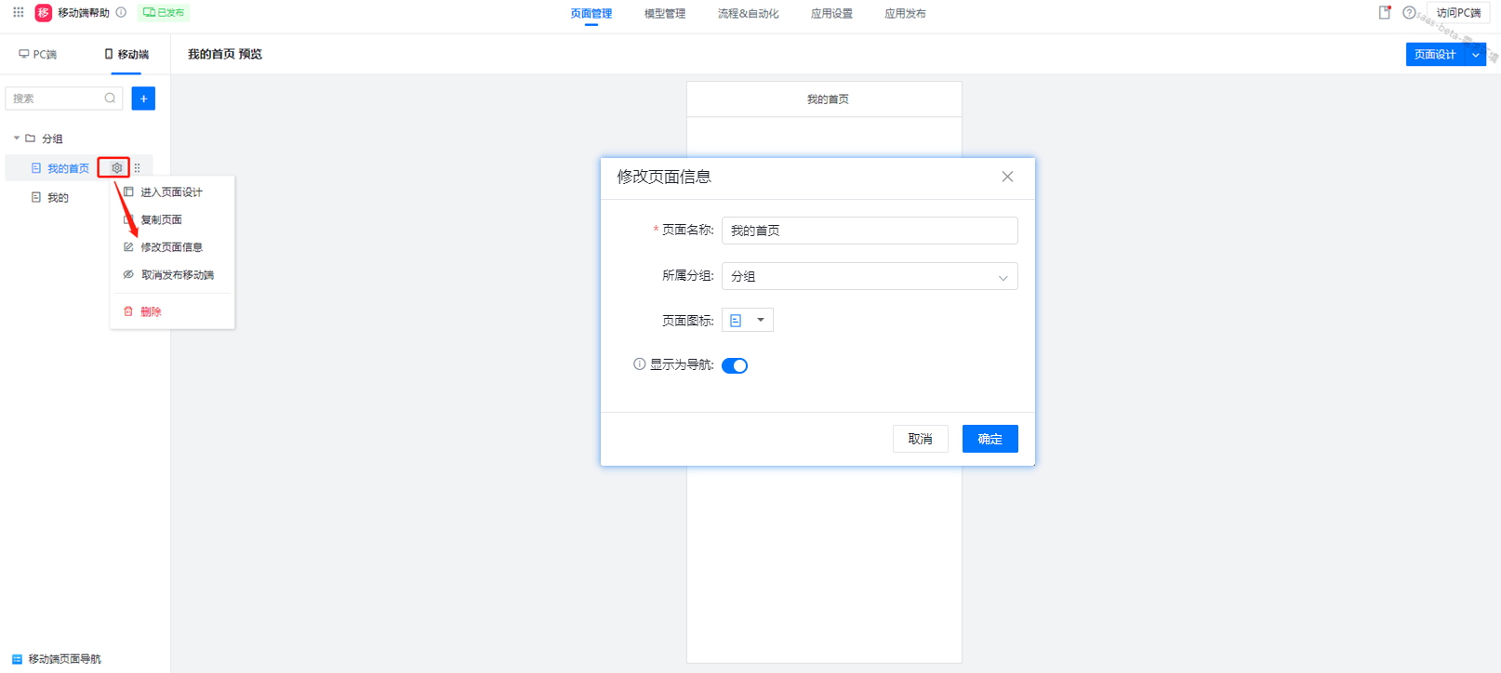Select 我的首页 page in tree
The width and height of the screenshot is (1501, 673).
click(68, 168)
